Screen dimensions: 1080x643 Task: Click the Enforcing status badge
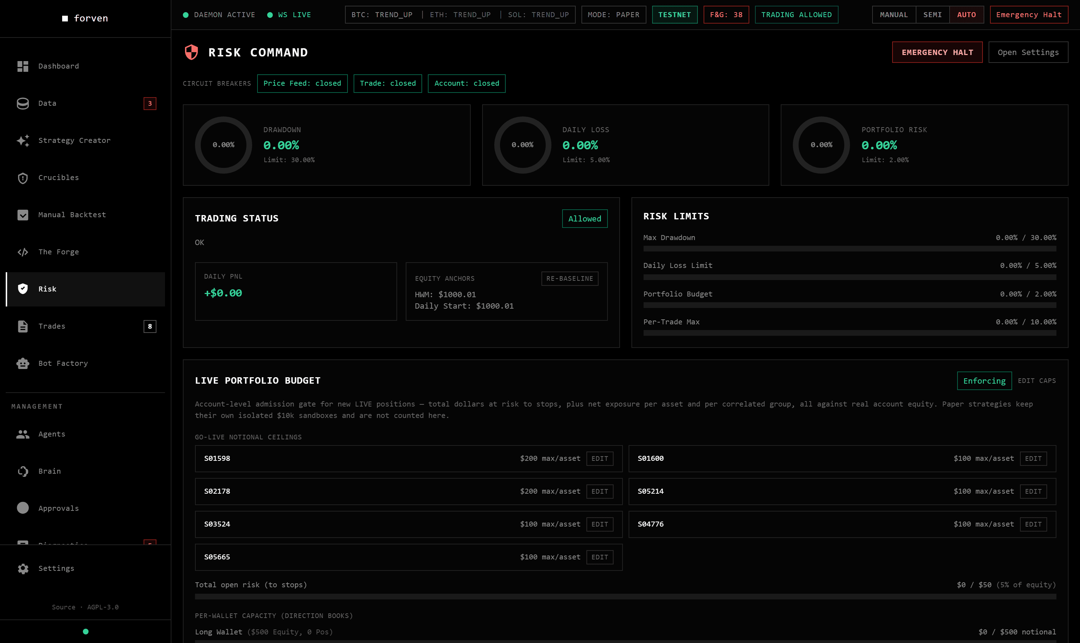(984, 381)
